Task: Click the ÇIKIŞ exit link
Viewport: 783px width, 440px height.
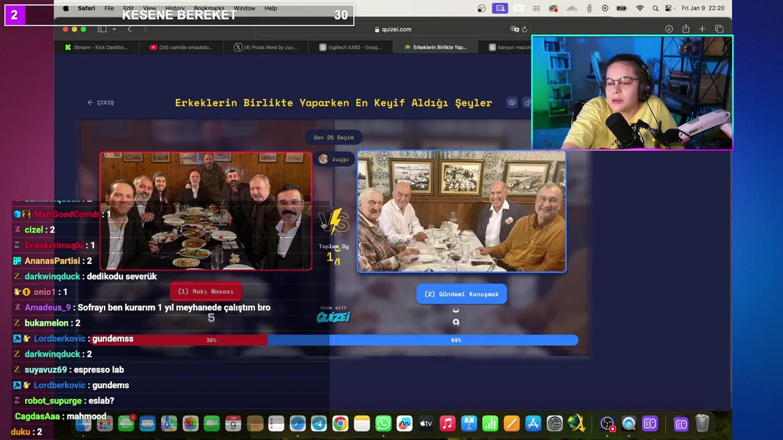Action: [101, 103]
